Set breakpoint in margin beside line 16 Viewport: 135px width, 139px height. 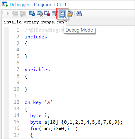click(x=7, y=128)
